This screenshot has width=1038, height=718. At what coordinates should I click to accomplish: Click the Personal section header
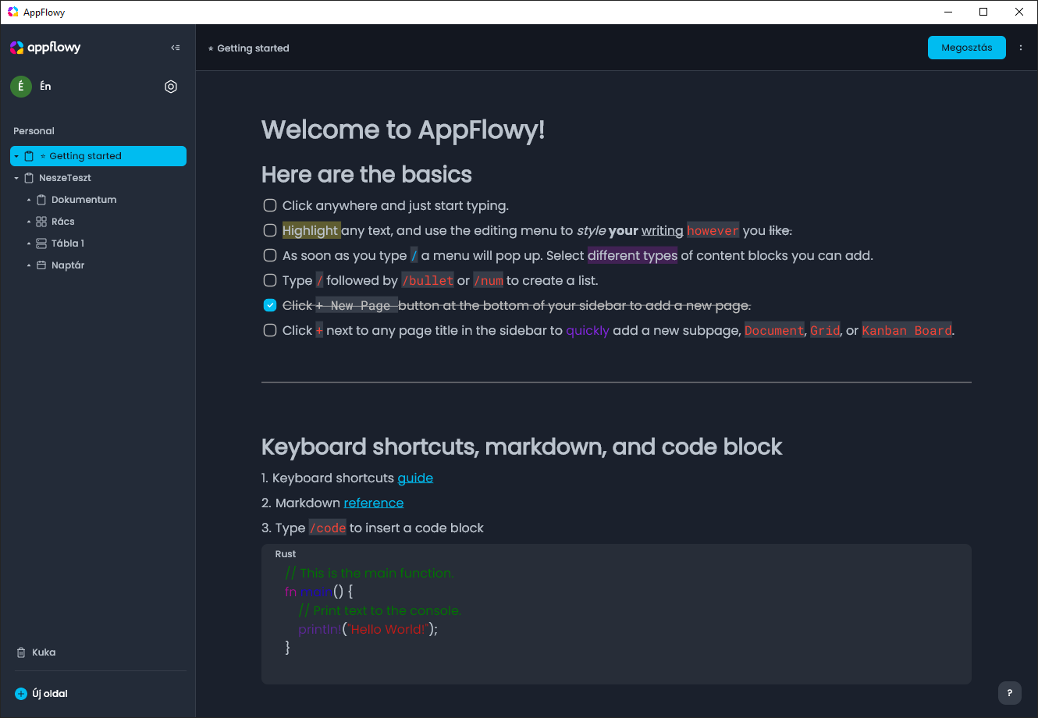click(34, 131)
